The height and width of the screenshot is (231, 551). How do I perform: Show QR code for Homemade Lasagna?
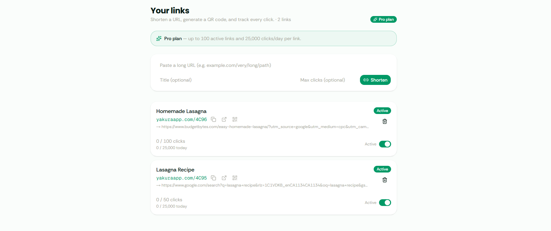tap(235, 119)
